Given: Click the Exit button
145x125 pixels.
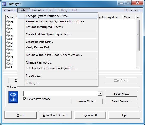Looking at the screenshot, I should point(124,115).
